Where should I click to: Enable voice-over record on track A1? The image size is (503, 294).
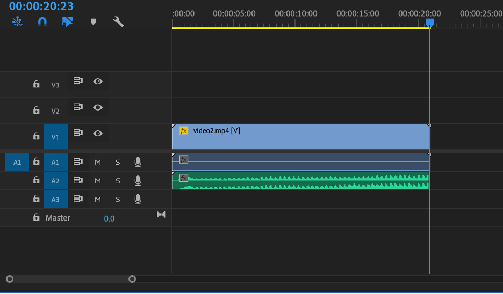tap(138, 162)
